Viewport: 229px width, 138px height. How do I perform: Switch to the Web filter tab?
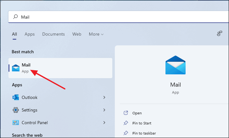(77, 34)
